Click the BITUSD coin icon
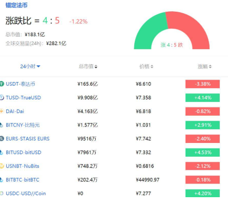 (1, 152)
